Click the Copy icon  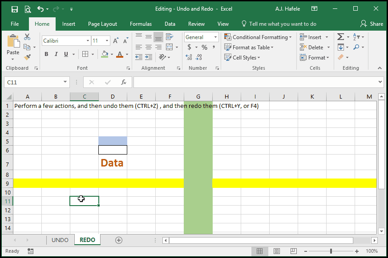[x=27, y=47]
